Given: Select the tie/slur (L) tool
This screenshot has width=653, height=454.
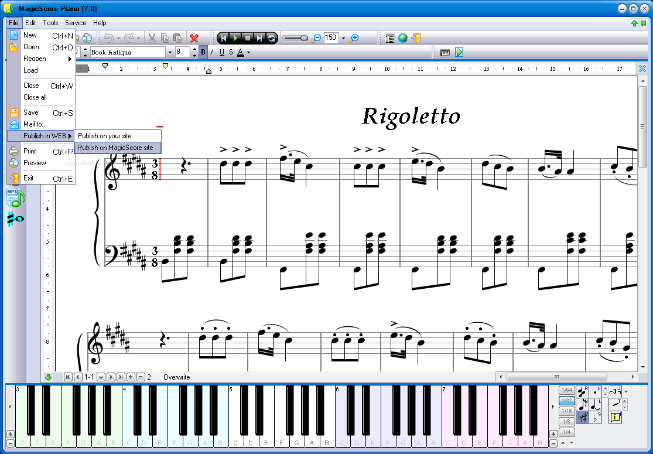Looking at the screenshot, I should pos(596,404).
